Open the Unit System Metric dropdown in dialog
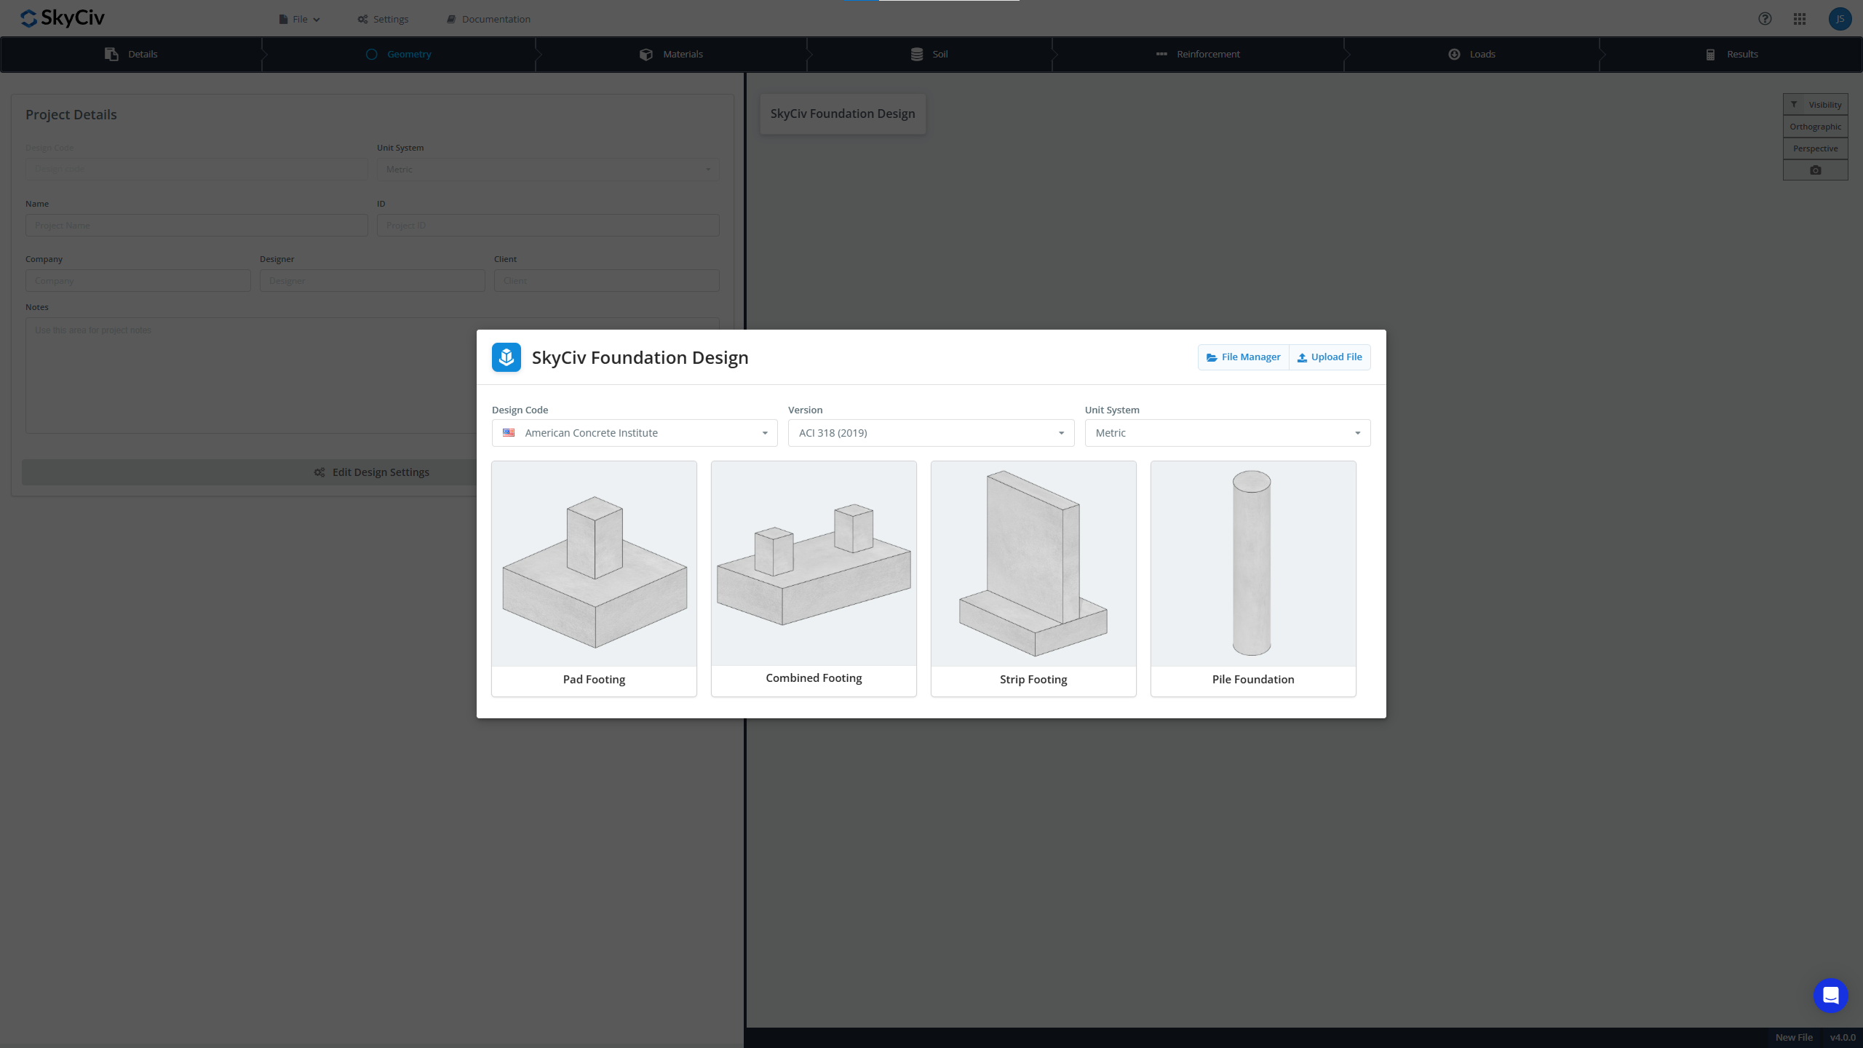1863x1048 pixels. pyautogui.click(x=1228, y=433)
